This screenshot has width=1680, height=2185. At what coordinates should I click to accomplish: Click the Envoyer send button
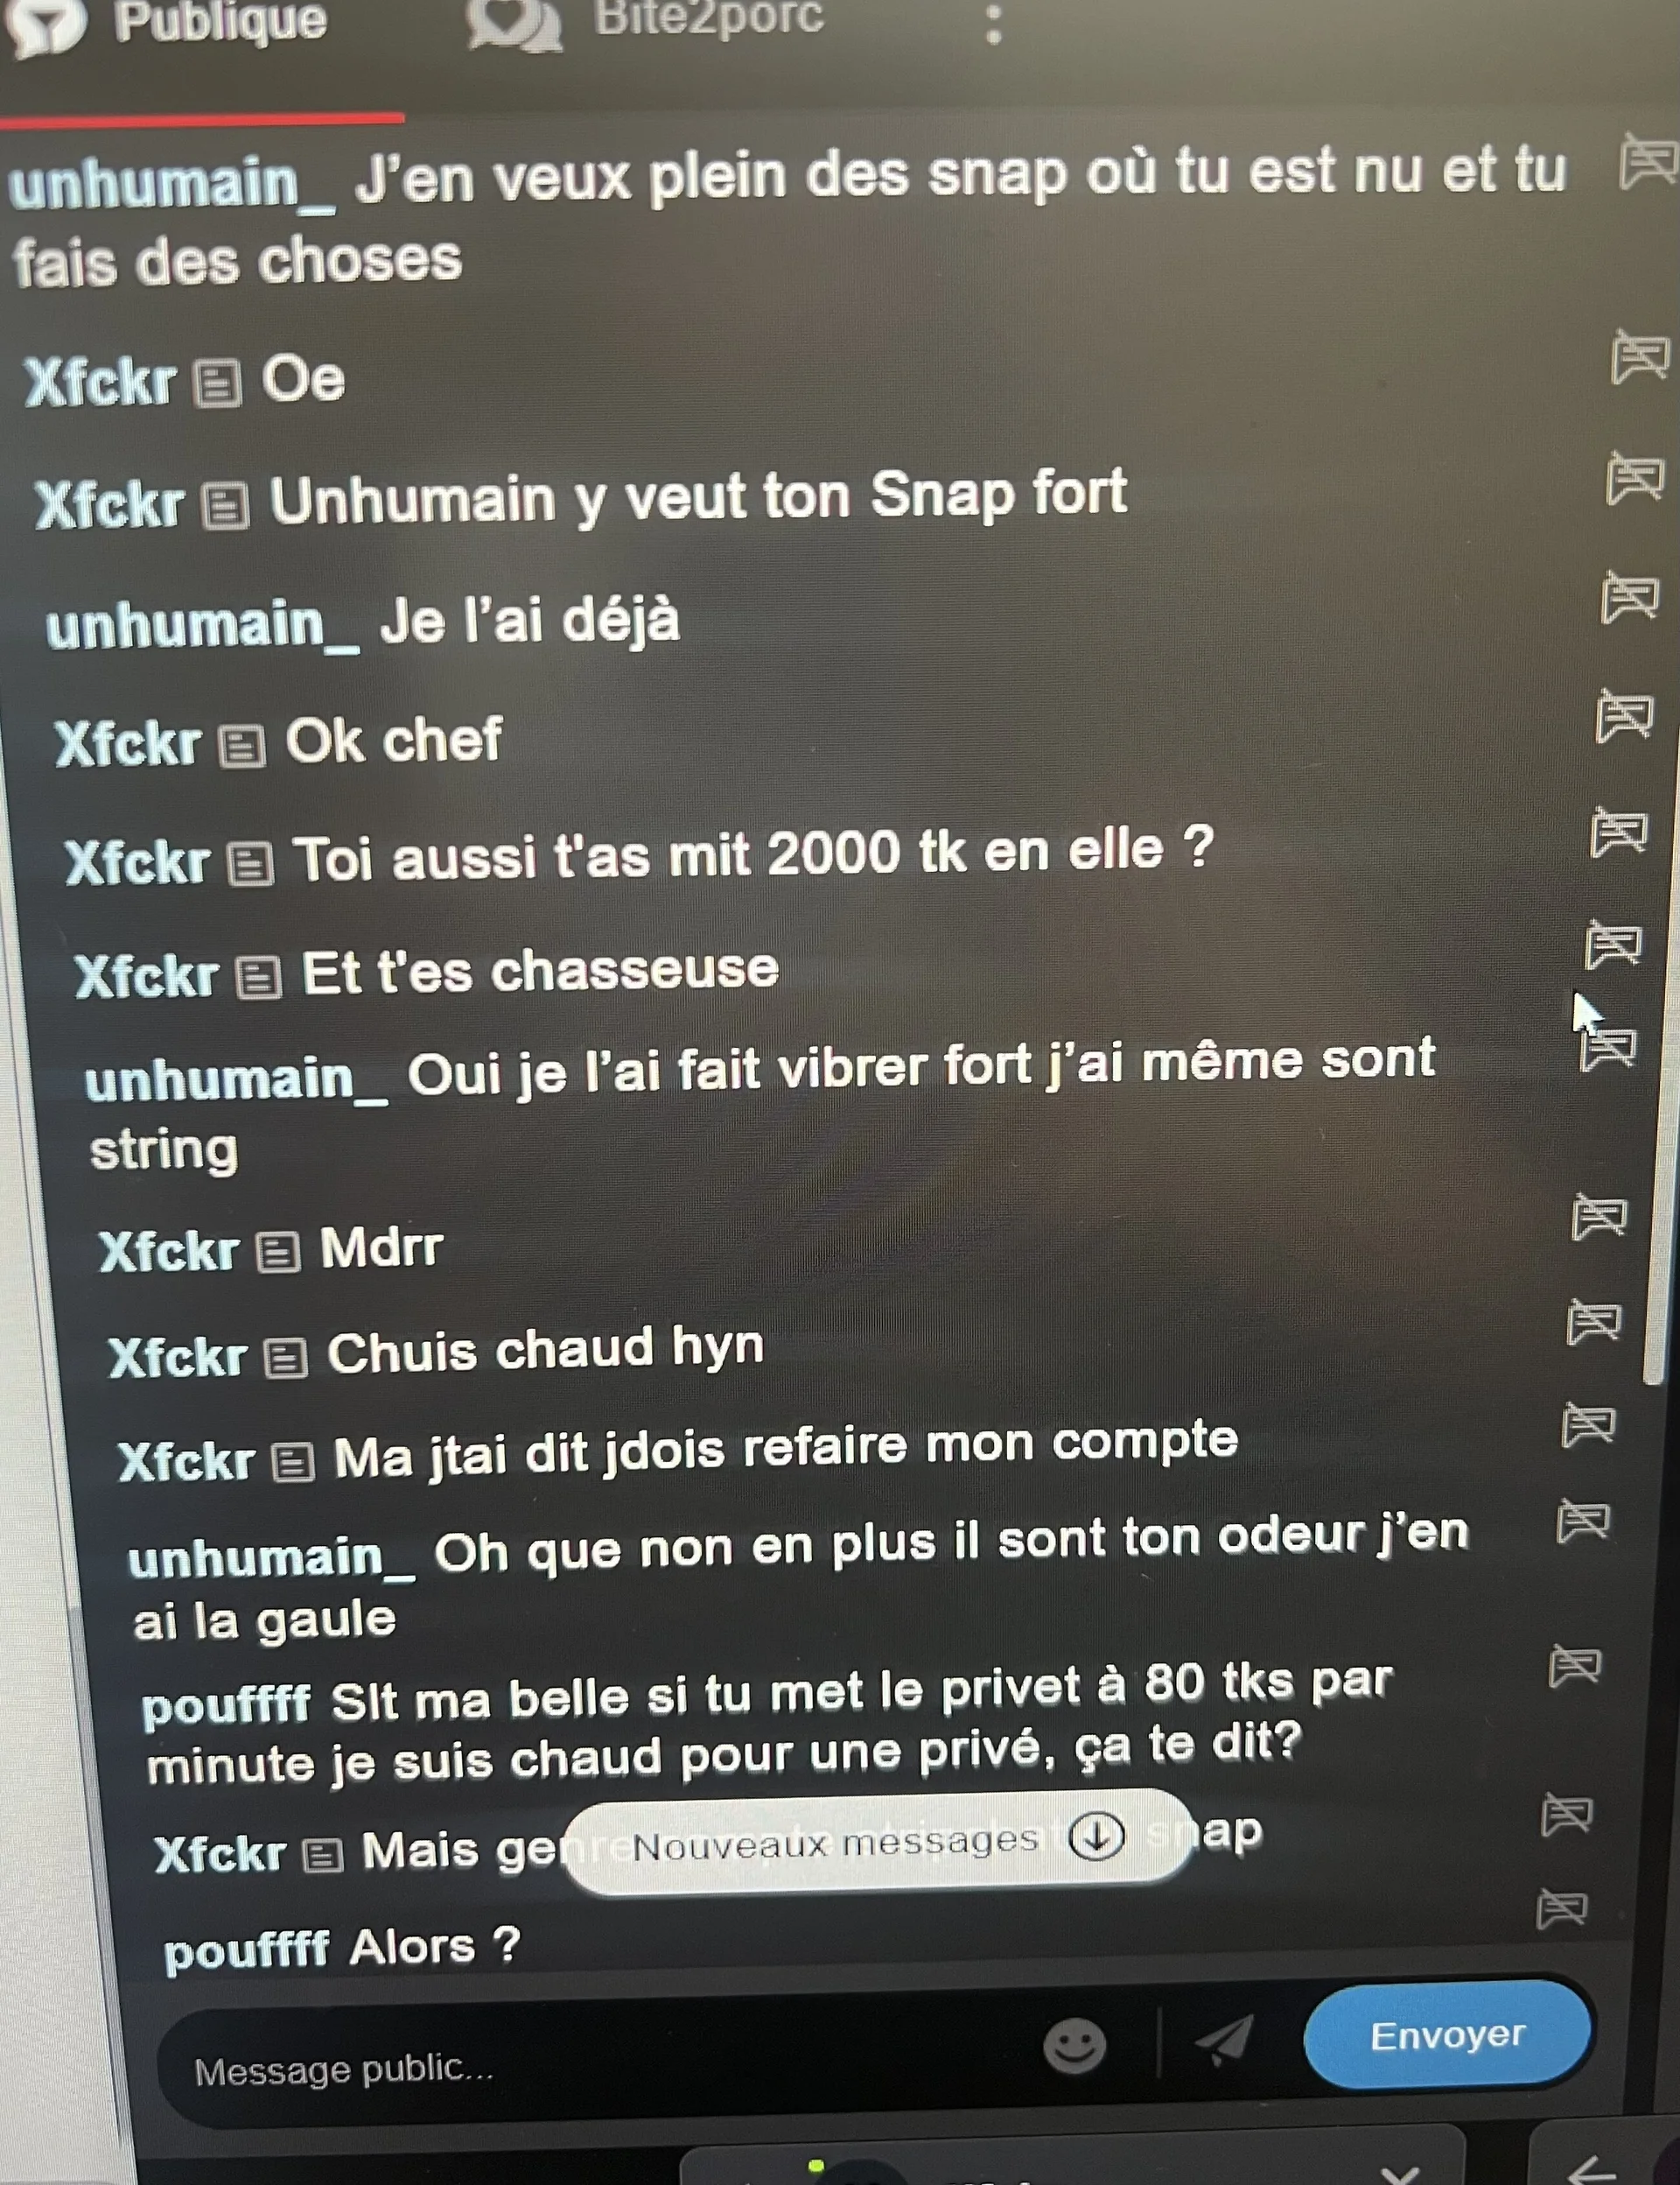1447,2035
